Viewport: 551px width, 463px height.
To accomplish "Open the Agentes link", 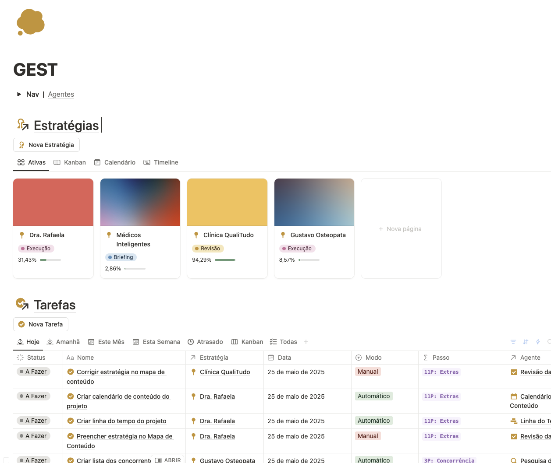I will 61,94.
